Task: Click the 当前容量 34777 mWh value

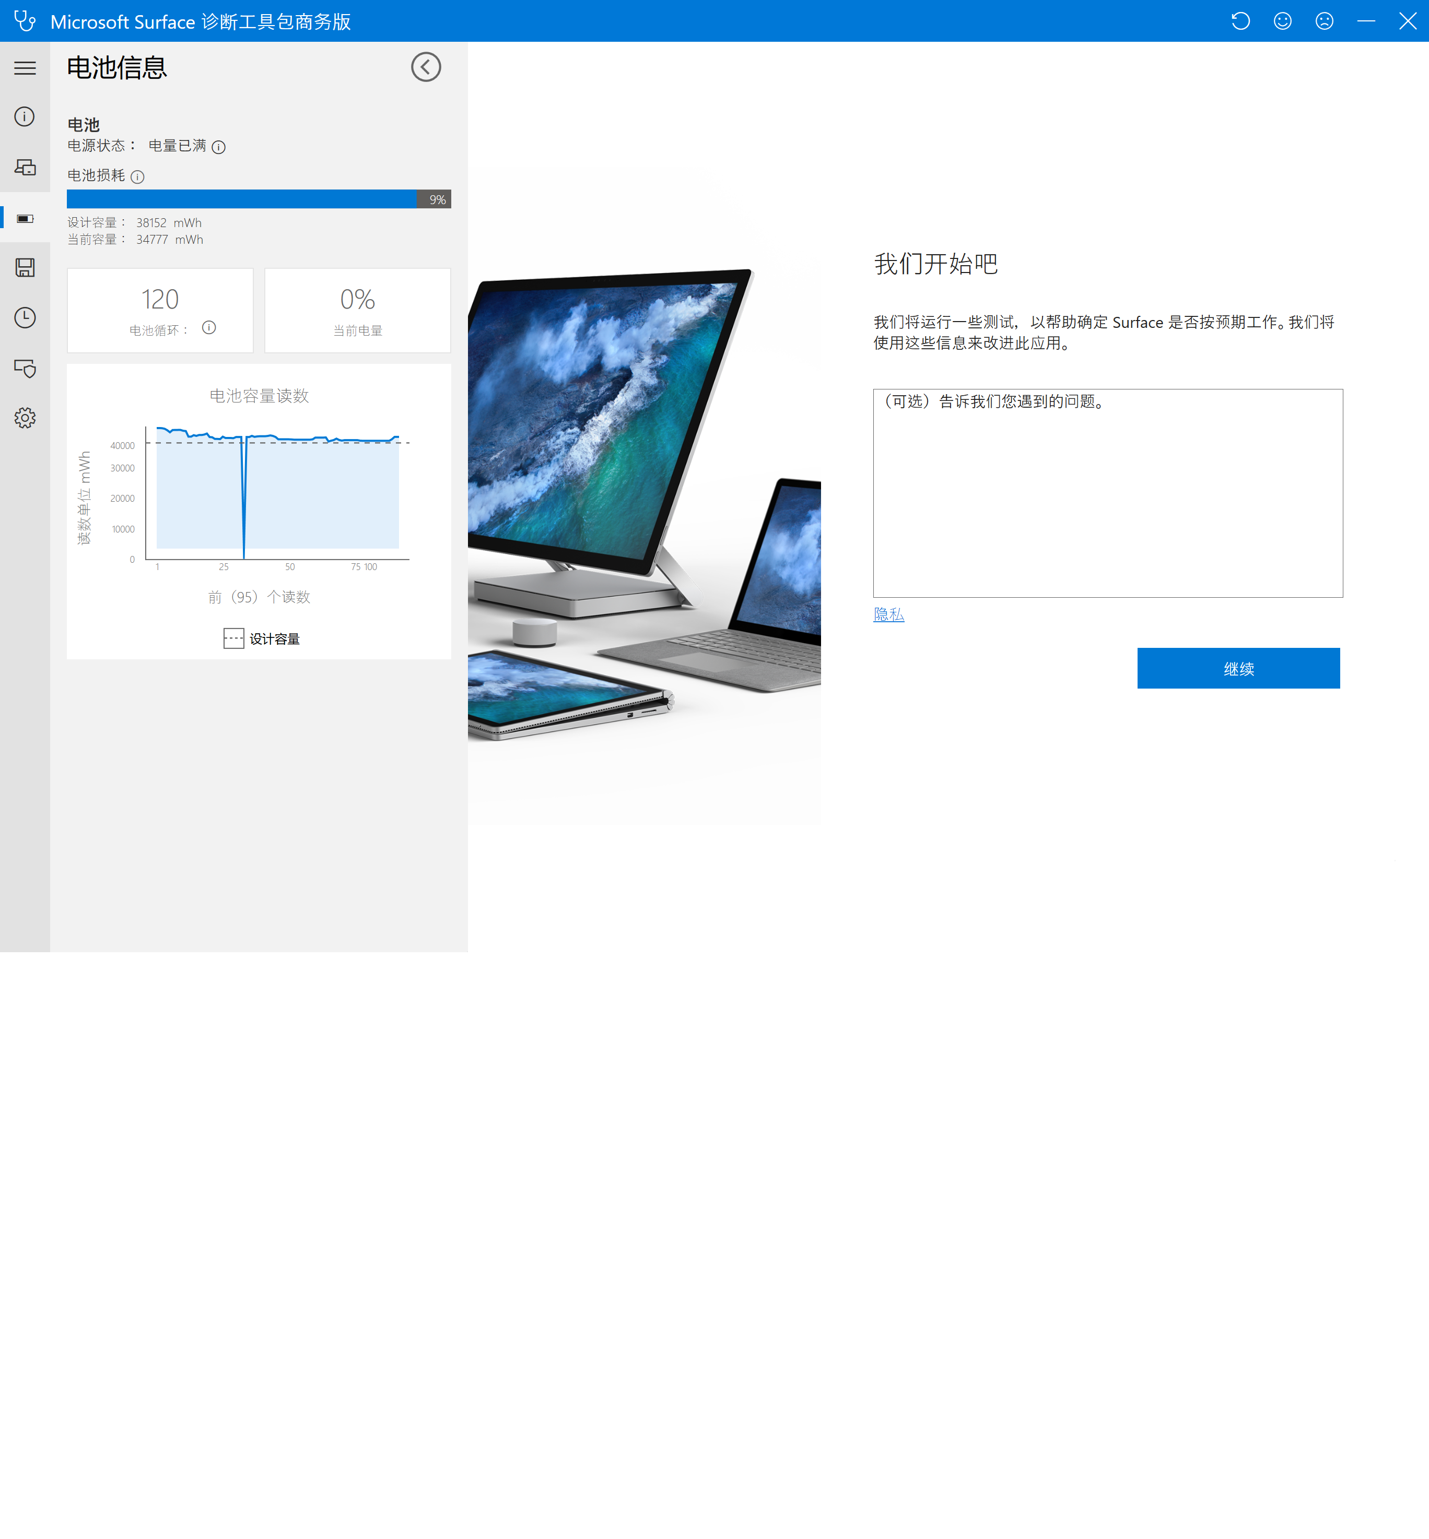Action: 169,240
